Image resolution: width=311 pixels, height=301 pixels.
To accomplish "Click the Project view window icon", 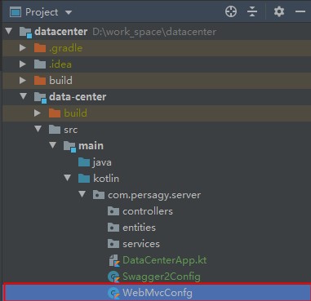I will (16, 12).
